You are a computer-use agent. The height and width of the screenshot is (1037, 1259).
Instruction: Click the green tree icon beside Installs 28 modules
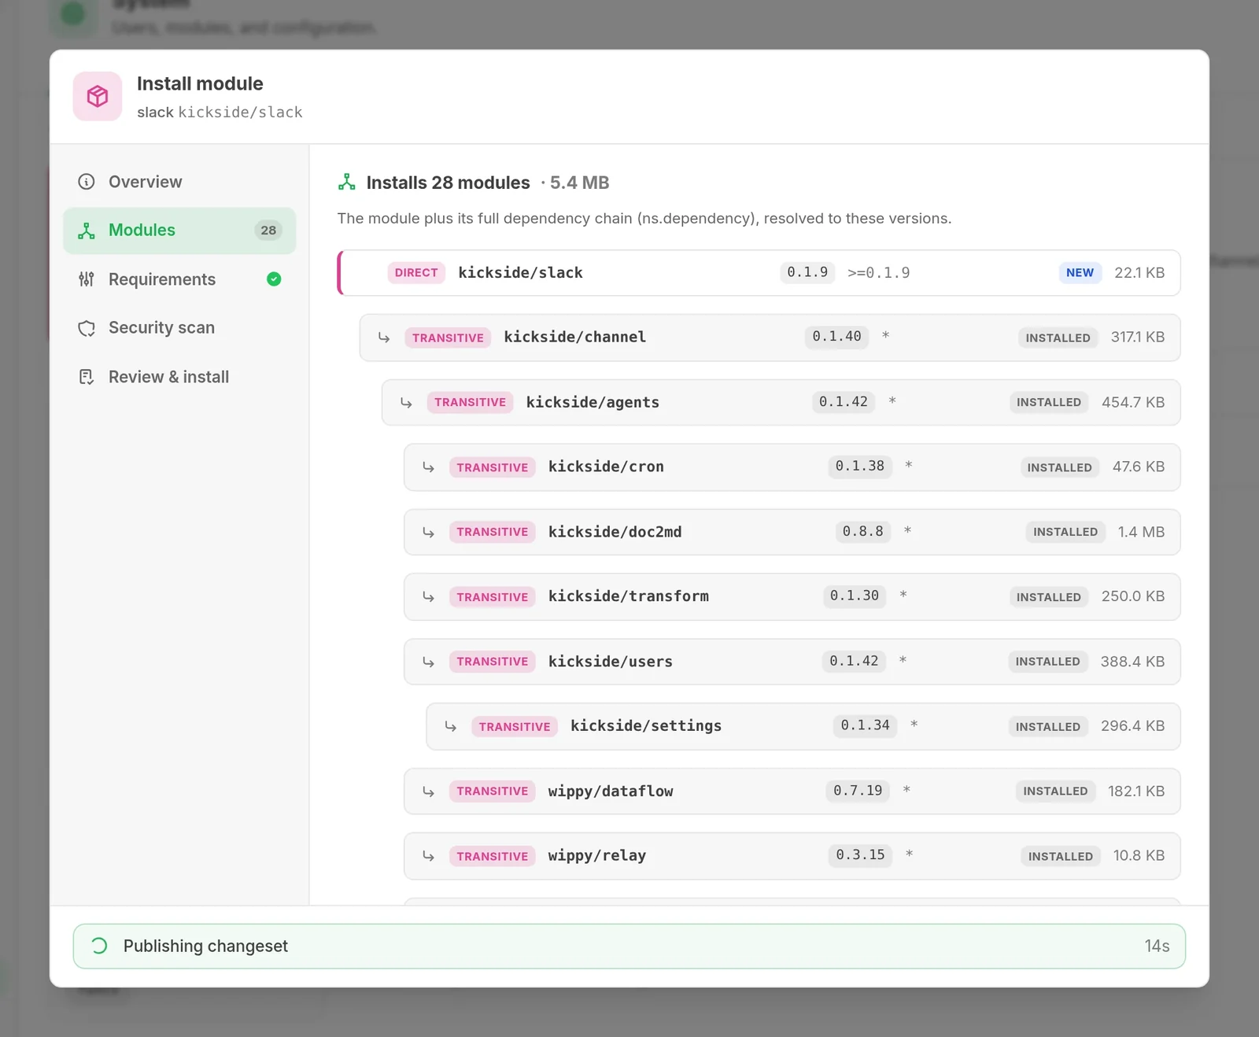pos(347,183)
